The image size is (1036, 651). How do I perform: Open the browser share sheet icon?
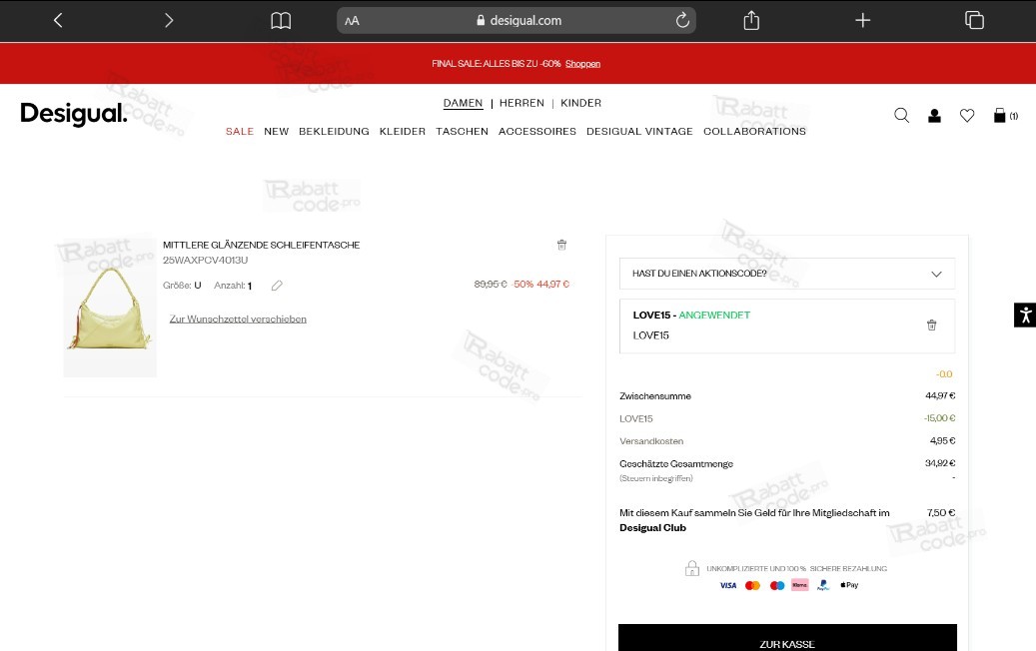[751, 20]
